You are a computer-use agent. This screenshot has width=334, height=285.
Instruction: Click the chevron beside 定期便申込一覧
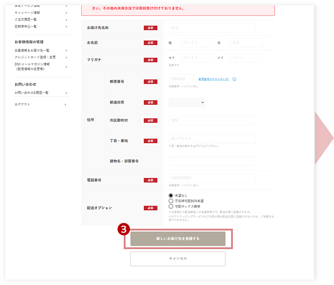click(x=67, y=27)
